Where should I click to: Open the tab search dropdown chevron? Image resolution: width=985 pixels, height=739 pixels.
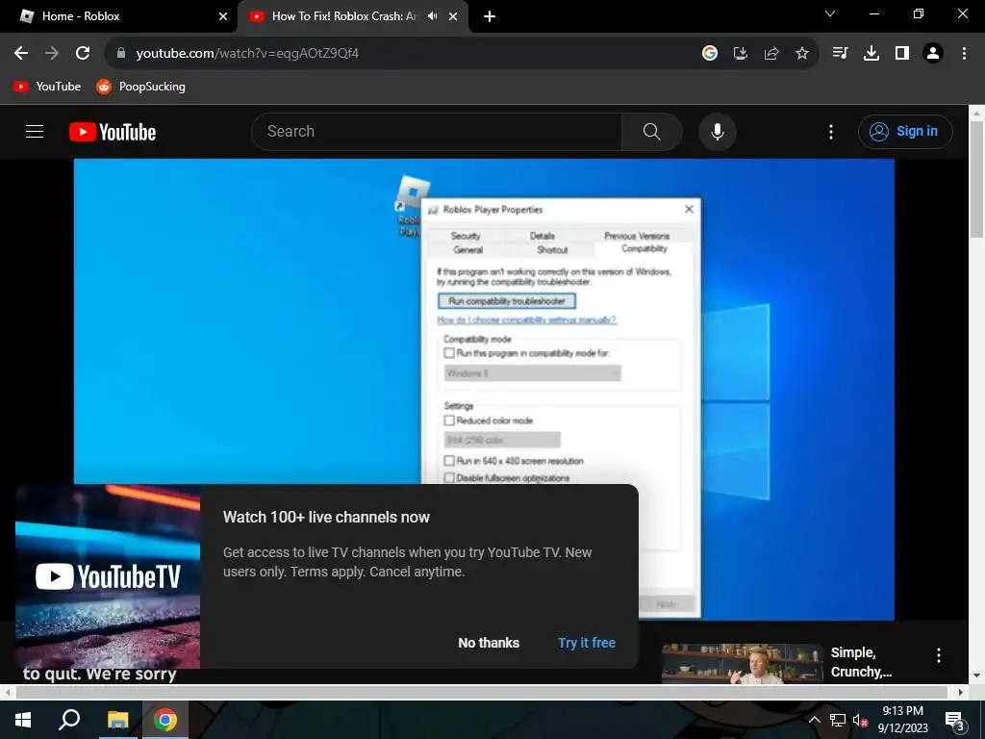[830, 13]
